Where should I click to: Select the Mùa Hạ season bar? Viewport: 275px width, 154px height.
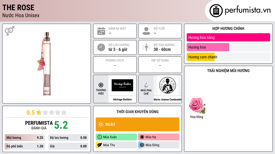(159, 137)
